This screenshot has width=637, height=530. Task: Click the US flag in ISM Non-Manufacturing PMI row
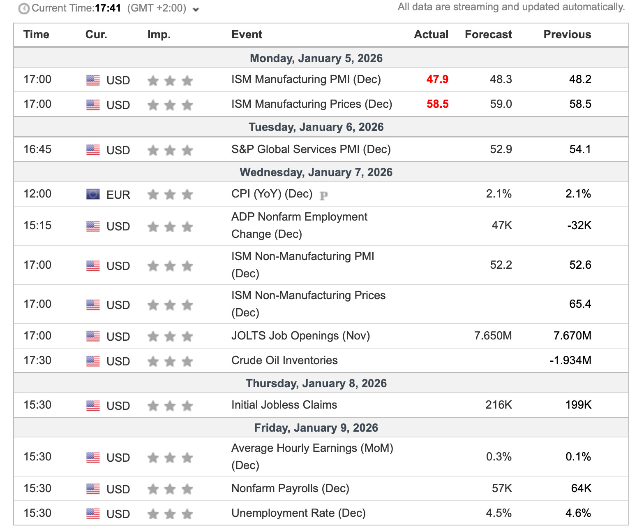[93, 266]
